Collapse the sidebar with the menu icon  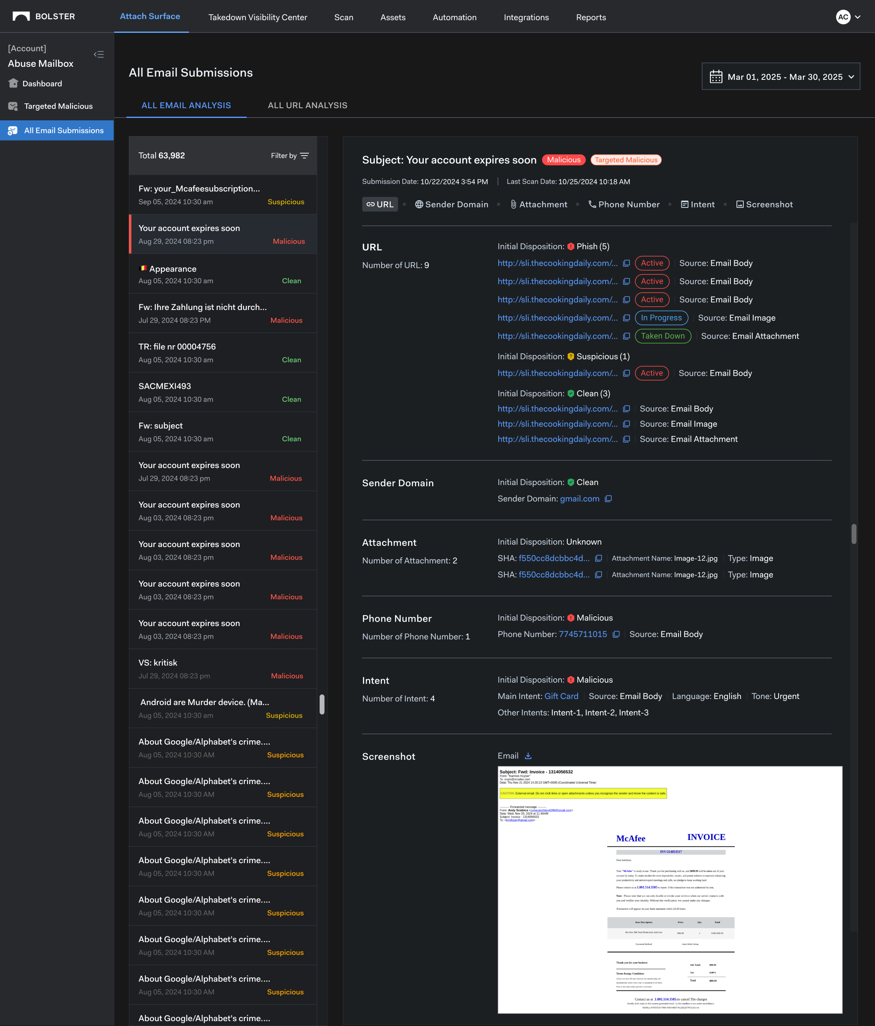(99, 54)
